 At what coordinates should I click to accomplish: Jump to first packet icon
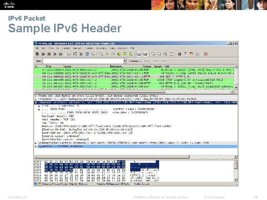pos(125,54)
